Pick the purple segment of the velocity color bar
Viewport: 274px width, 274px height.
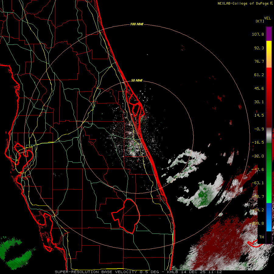[x=269, y=34]
